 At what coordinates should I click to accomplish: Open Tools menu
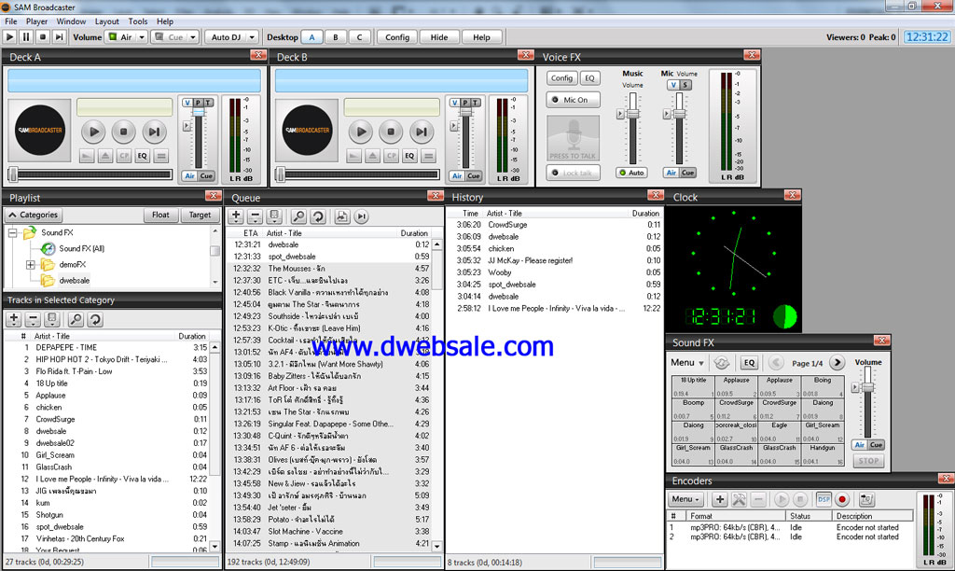click(x=138, y=21)
